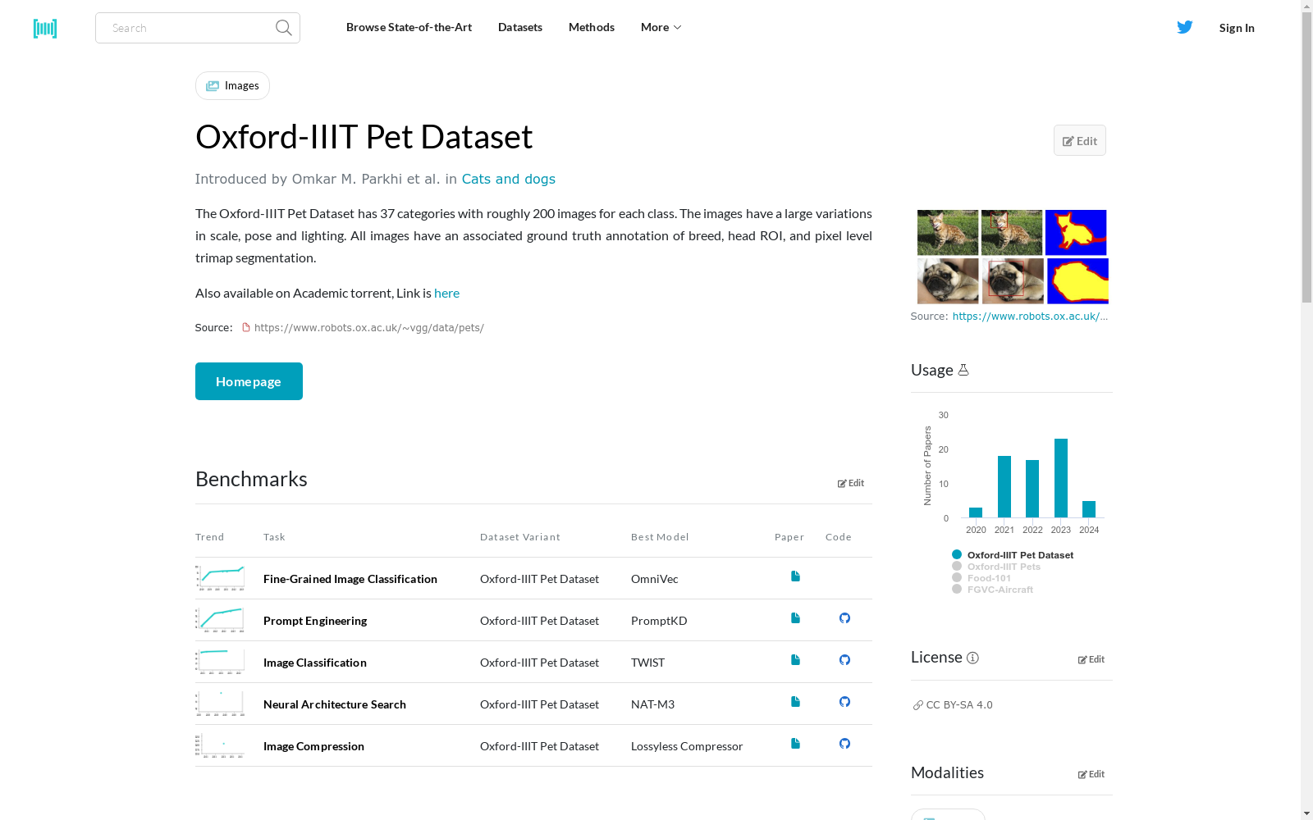Image resolution: width=1313 pixels, height=820 pixels.
Task: Click the License info icon
Action: pyautogui.click(x=972, y=658)
